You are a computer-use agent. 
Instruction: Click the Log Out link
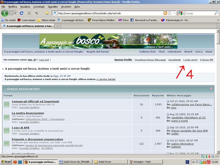44,60
